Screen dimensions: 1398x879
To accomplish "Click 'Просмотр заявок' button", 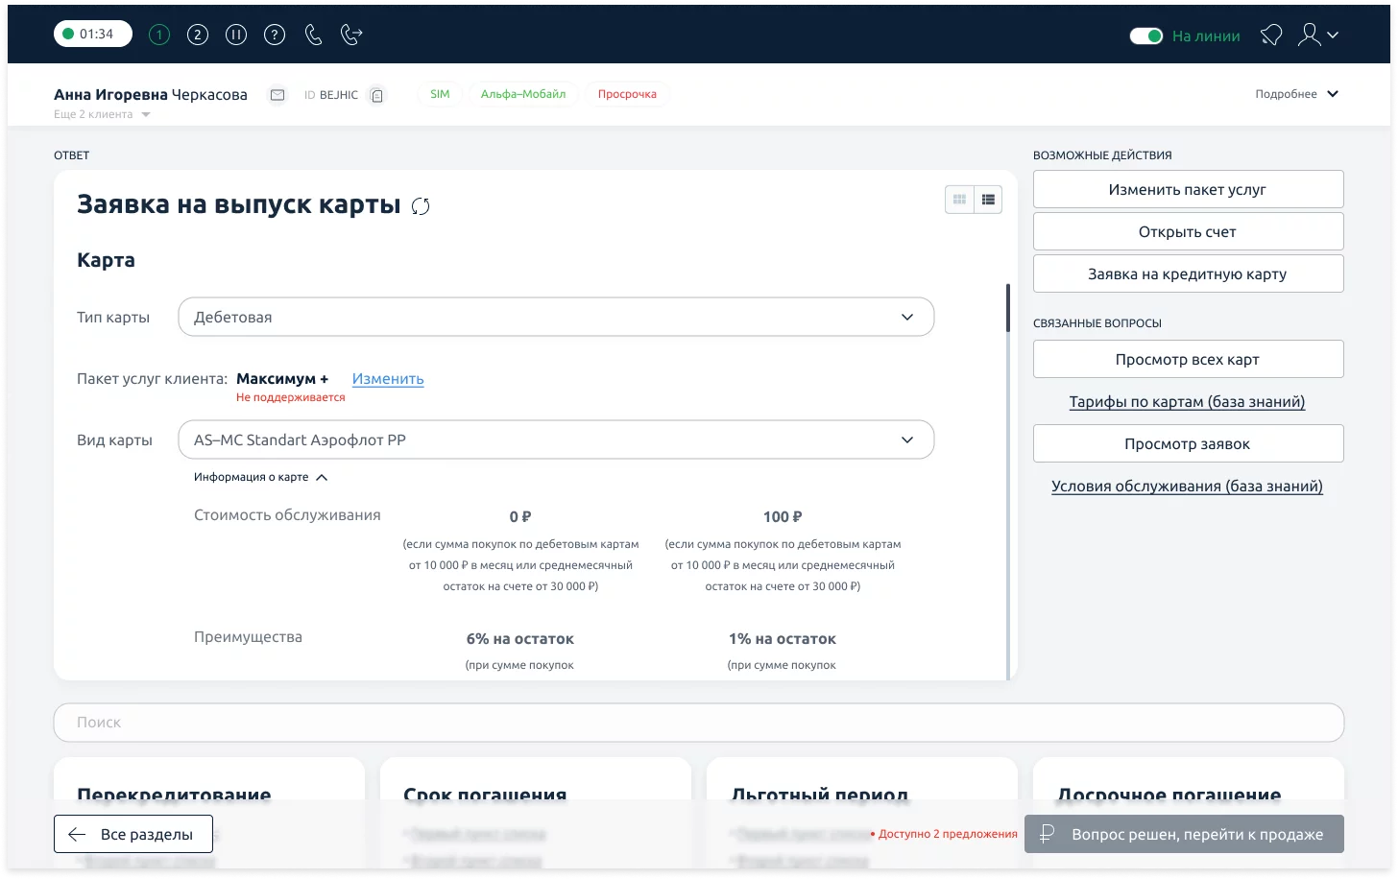I will point(1188,443).
